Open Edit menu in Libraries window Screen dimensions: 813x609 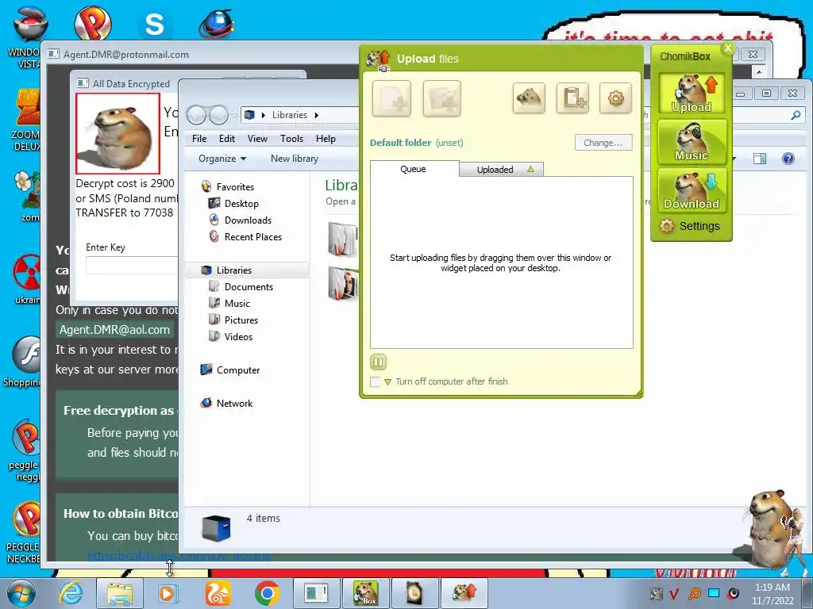tap(227, 139)
